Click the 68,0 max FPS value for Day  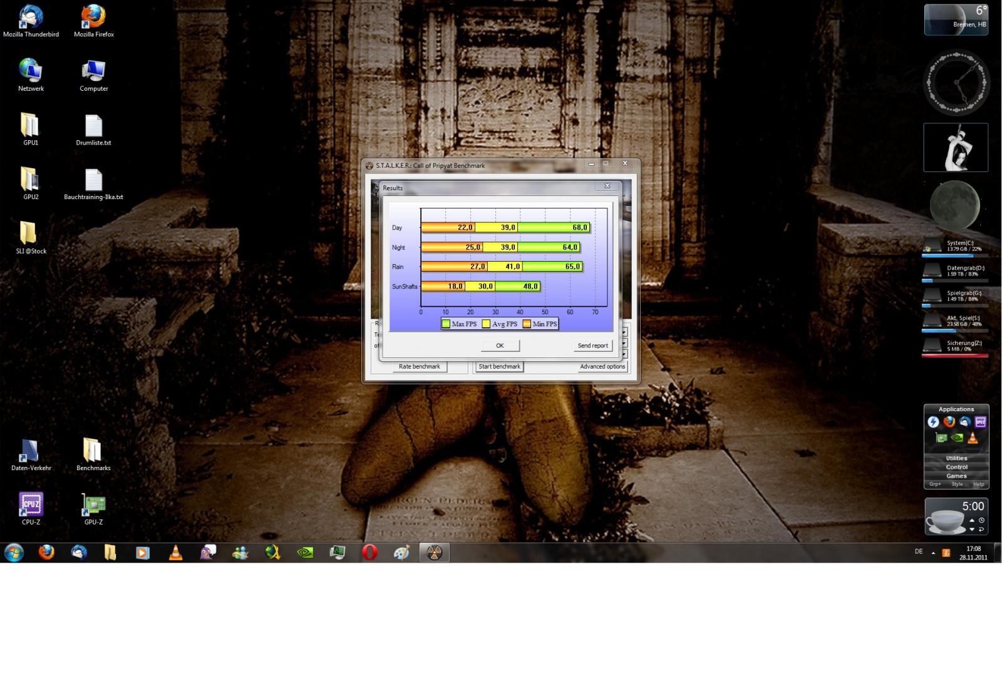pos(580,227)
